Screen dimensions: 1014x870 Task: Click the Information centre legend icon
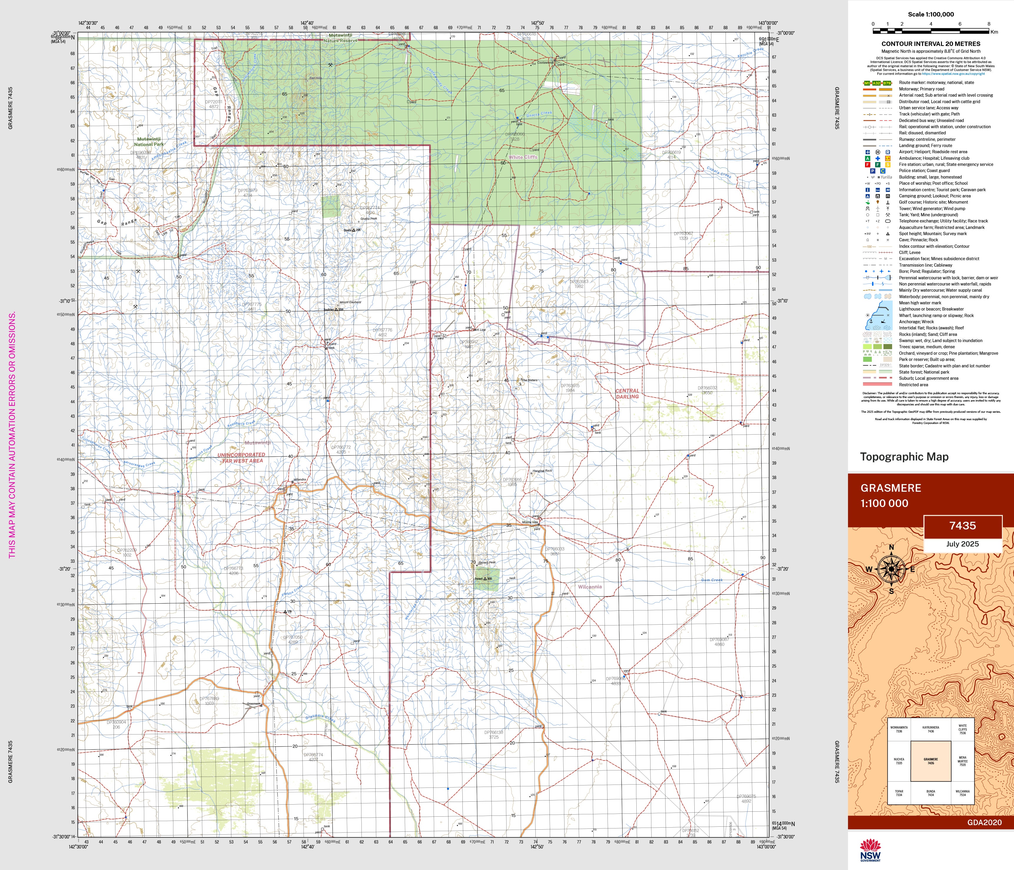[x=867, y=189]
